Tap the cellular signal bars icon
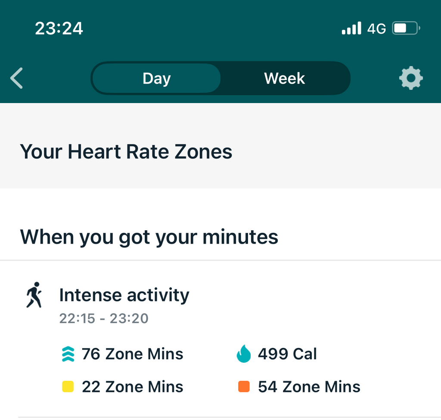Viewport: 441px width, 420px height. 351,29
